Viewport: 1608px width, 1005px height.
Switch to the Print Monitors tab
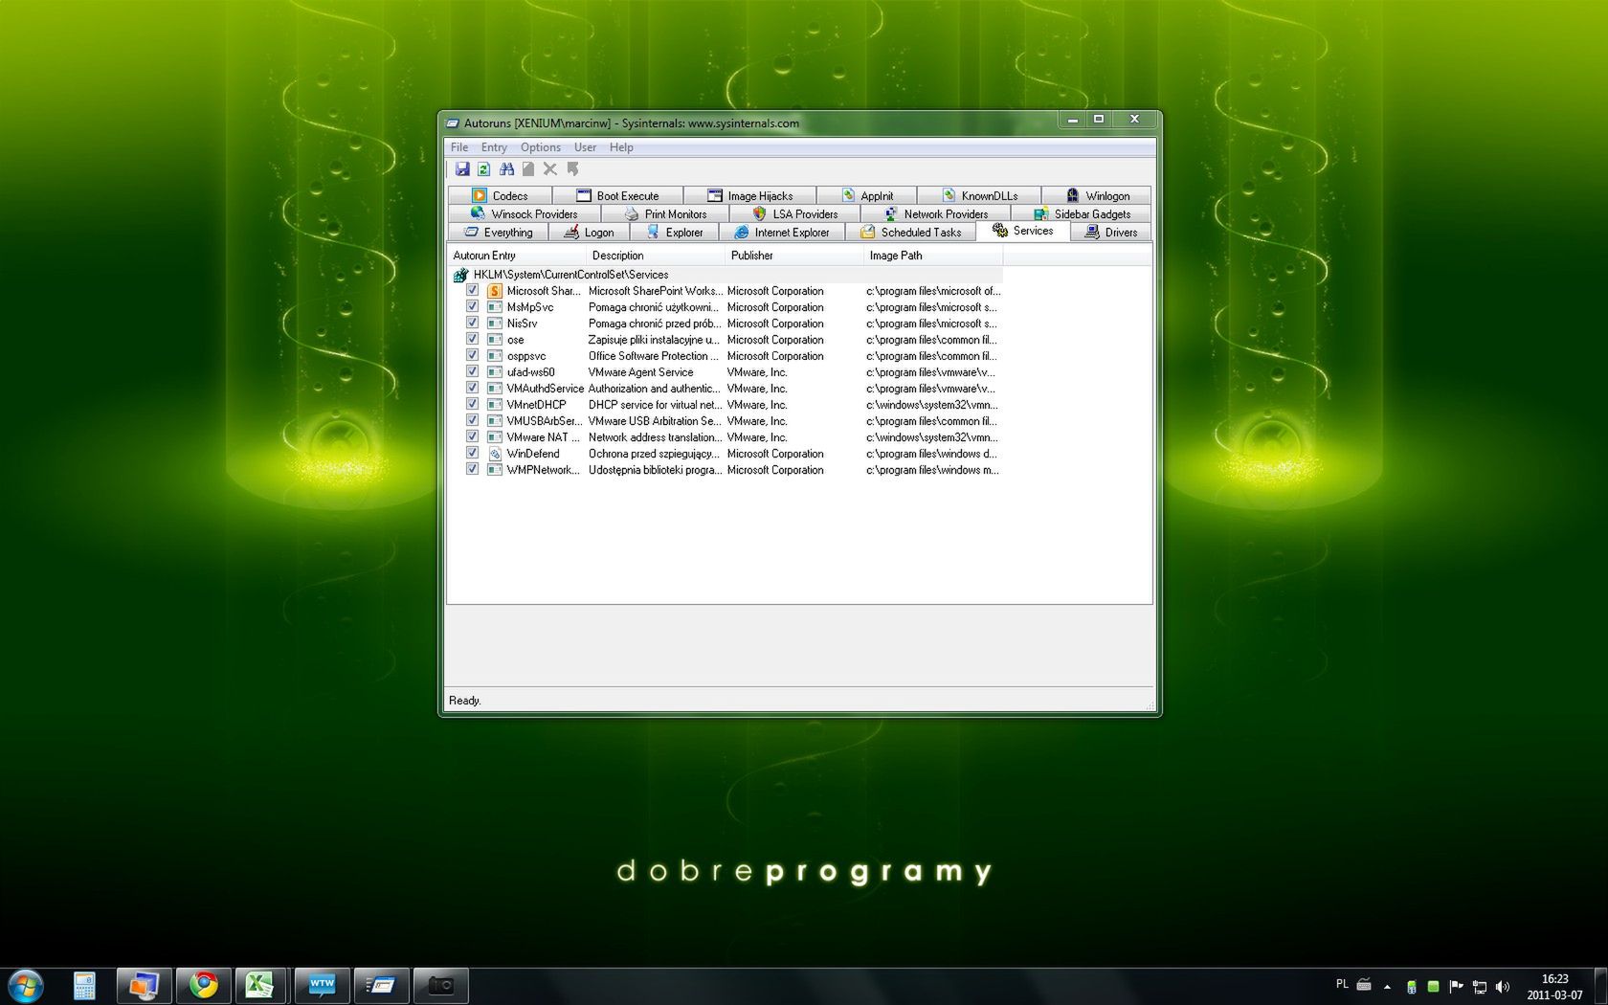click(665, 213)
